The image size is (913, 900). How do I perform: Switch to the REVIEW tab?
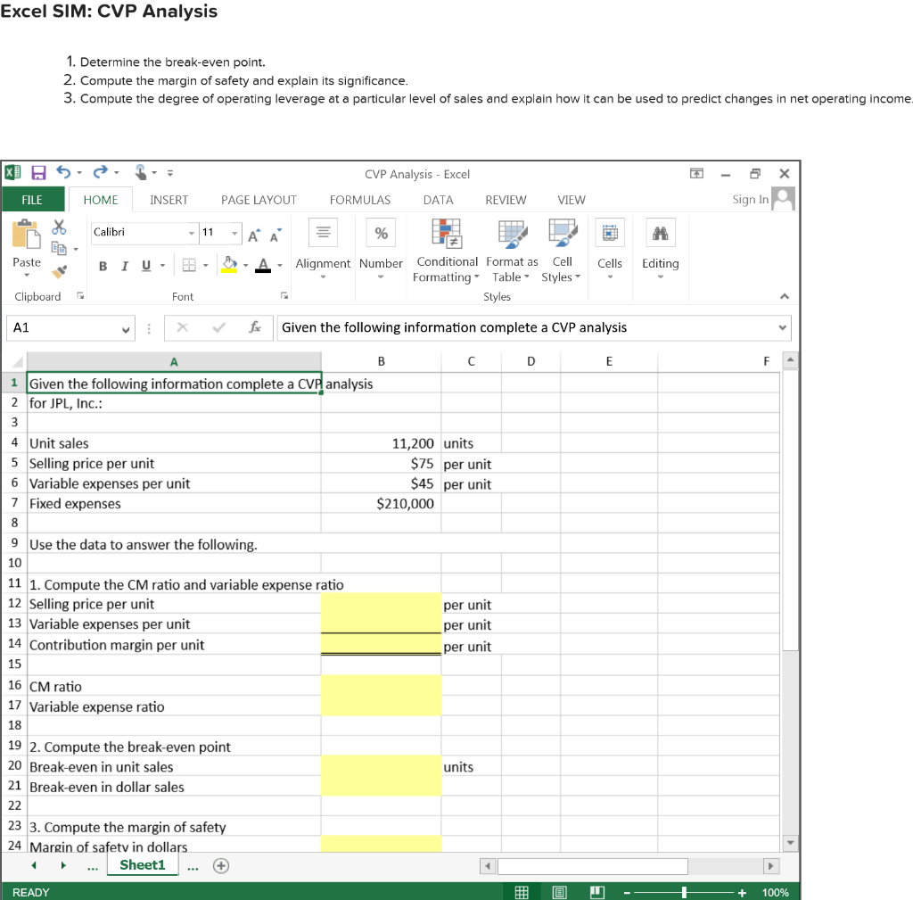point(506,200)
